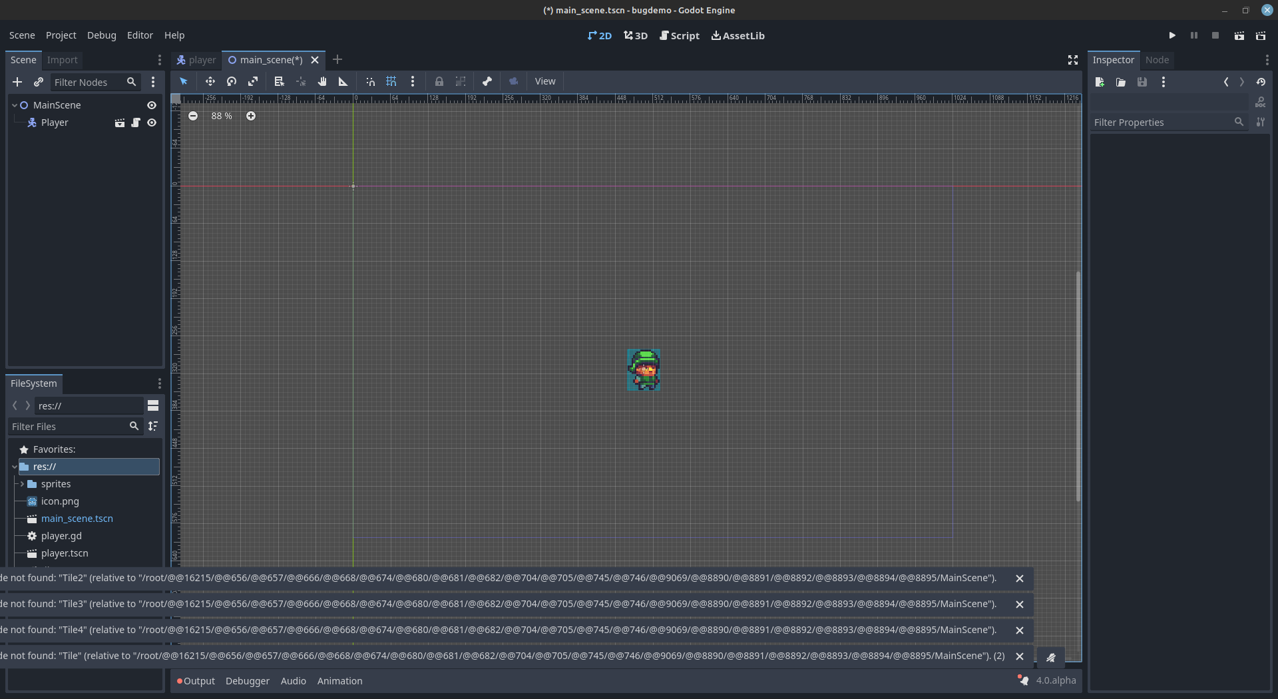Viewport: 1278px width, 699px height.
Task: Activate the Move Mode tool
Action: click(210, 81)
